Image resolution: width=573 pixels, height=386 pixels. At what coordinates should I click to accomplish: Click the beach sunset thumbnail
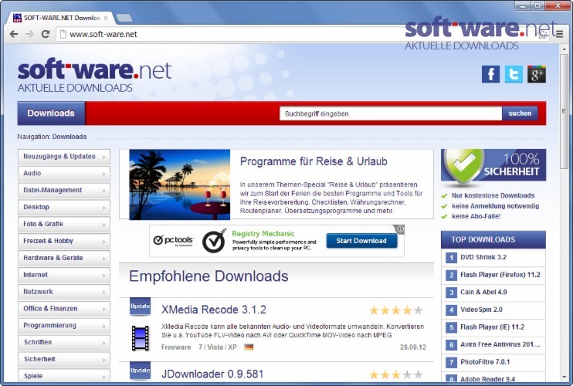(179, 185)
